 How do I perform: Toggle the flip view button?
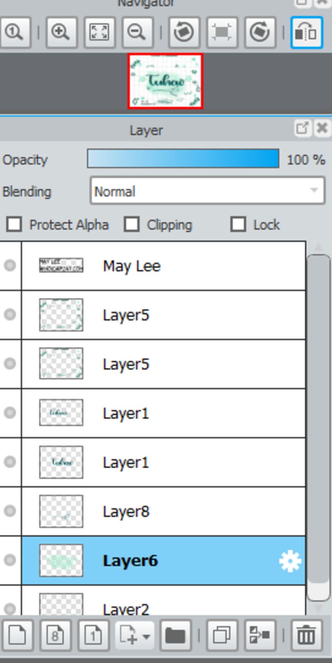[x=306, y=32]
